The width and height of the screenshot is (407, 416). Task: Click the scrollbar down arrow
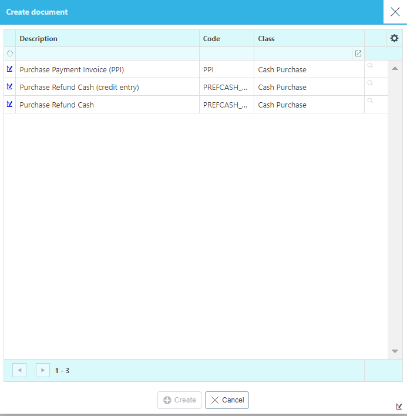395,351
